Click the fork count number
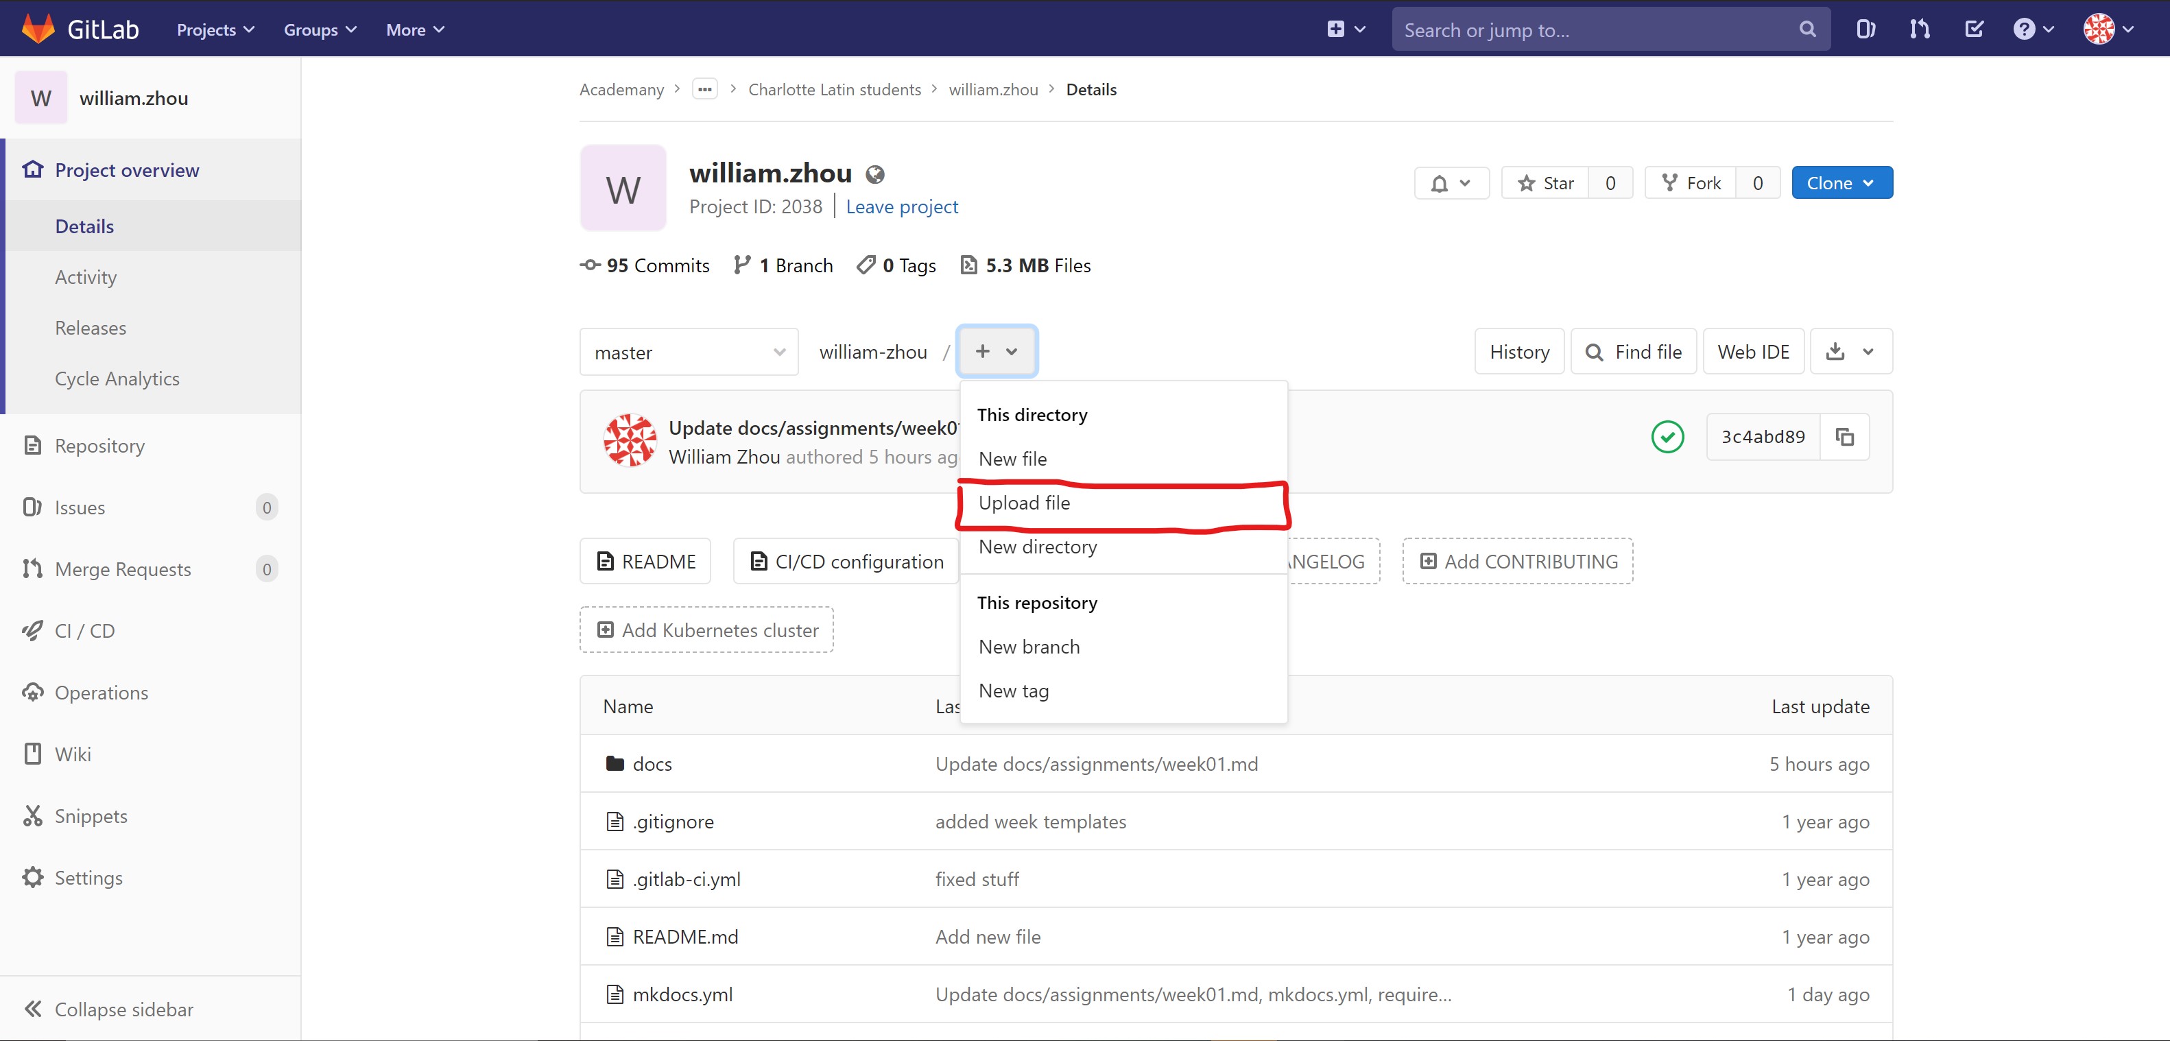The image size is (2170, 1041). click(x=1758, y=183)
